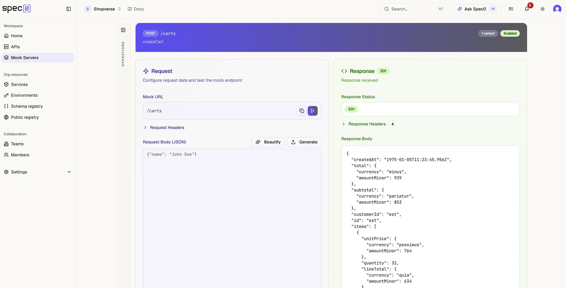Copy the mock URL

coord(302,111)
